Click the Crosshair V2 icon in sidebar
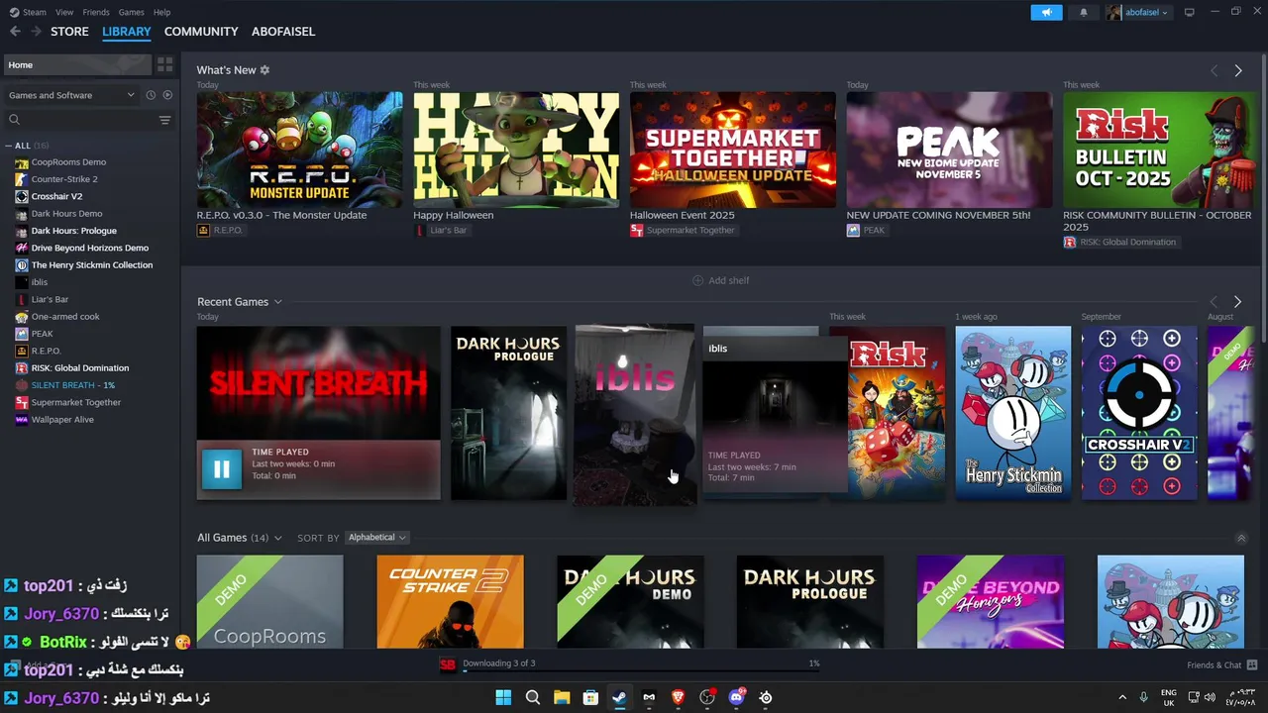Viewport: 1268px width, 713px height. click(x=22, y=196)
